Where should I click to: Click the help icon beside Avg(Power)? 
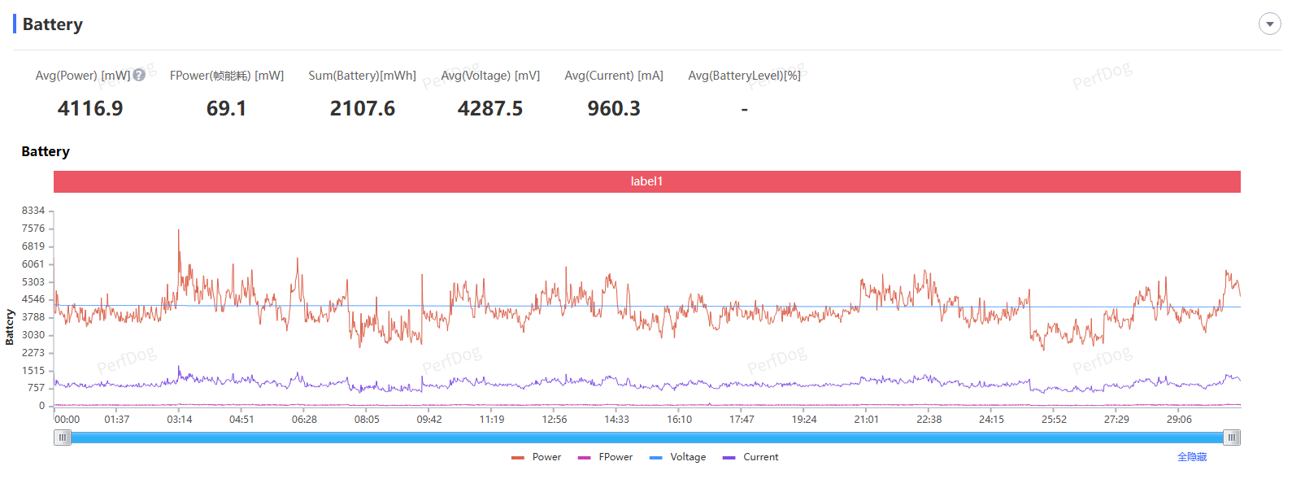[x=139, y=75]
